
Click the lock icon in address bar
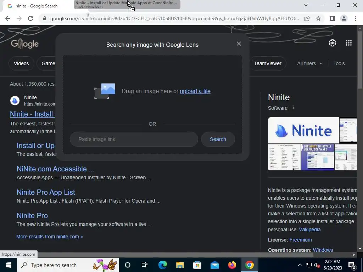[x=45, y=18]
